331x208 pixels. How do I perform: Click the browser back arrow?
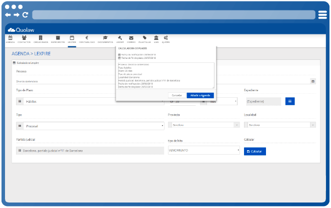click(x=8, y=15)
